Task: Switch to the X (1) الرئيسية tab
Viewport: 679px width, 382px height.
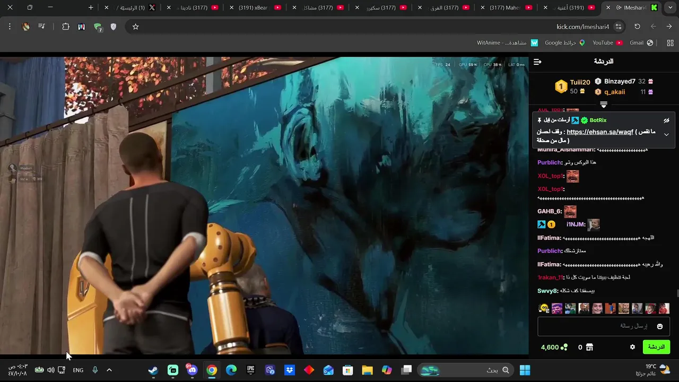Action: pyautogui.click(x=130, y=7)
